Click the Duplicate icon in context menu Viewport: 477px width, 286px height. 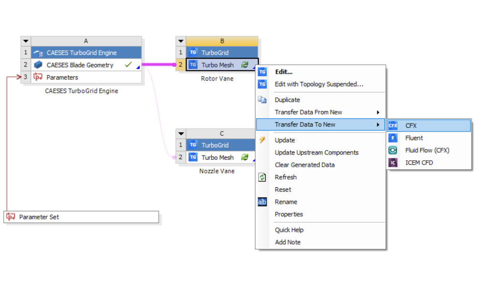[262, 100]
